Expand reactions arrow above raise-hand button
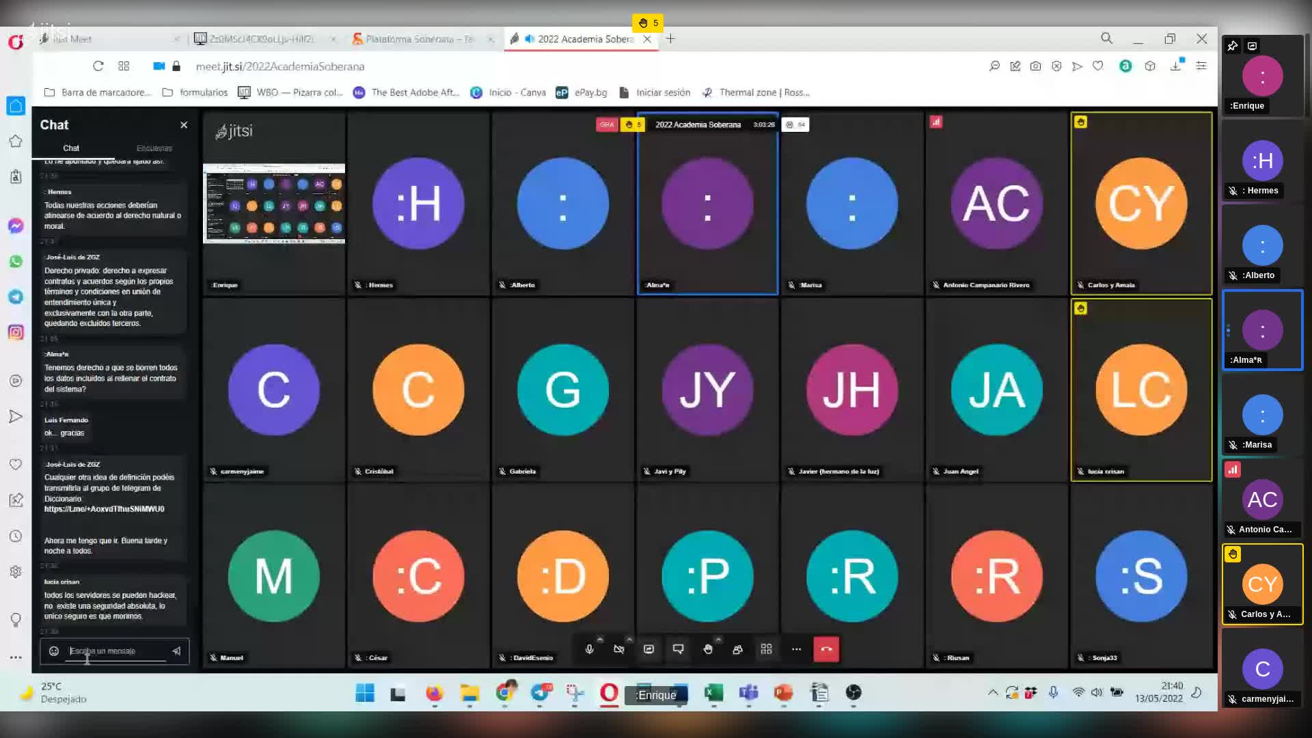Viewport: 1312px width, 738px height. (x=718, y=640)
